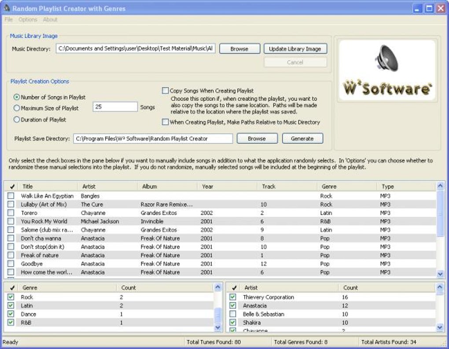Click the artist list scroll down arrow

440,327
